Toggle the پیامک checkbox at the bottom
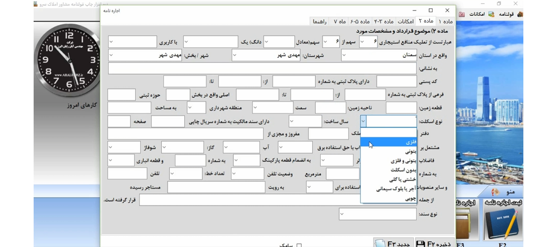The height and width of the screenshot is (247, 557). pos(300,245)
